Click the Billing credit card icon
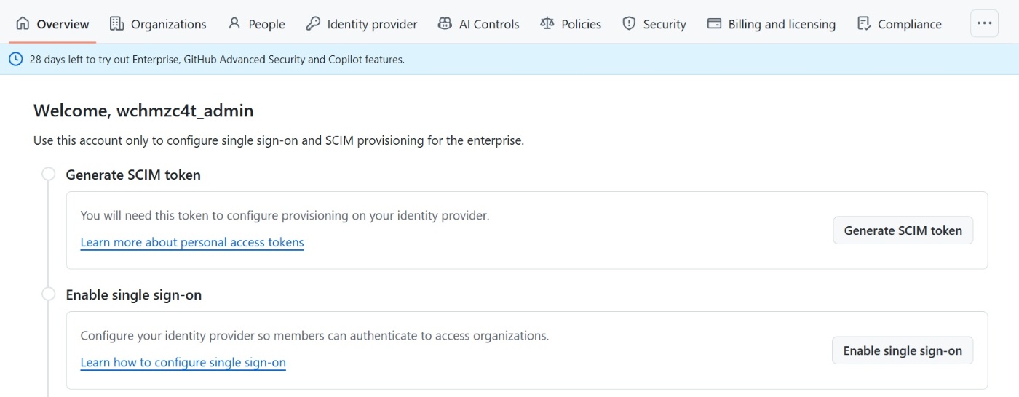The height and width of the screenshot is (397, 1019). click(714, 24)
